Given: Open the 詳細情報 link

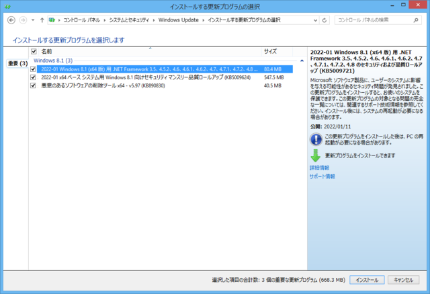Looking at the screenshot, I should pos(320,168).
